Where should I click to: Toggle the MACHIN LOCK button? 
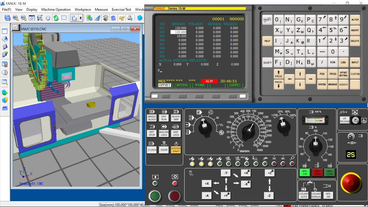pyautogui.click(x=164, y=133)
